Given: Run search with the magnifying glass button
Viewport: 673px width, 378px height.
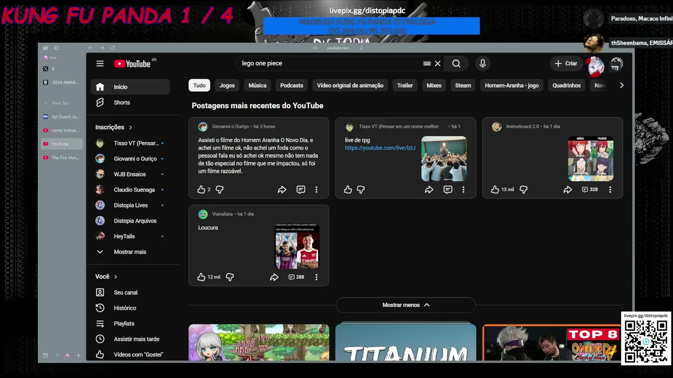Looking at the screenshot, I should pyautogui.click(x=456, y=64).
